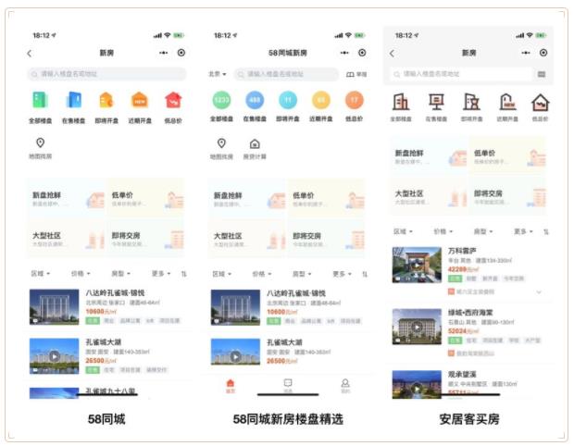574x446 pixels.
Task: Open outlined 全部楼盘 building icon in 安居客 screen
Action: coord(401,102)
